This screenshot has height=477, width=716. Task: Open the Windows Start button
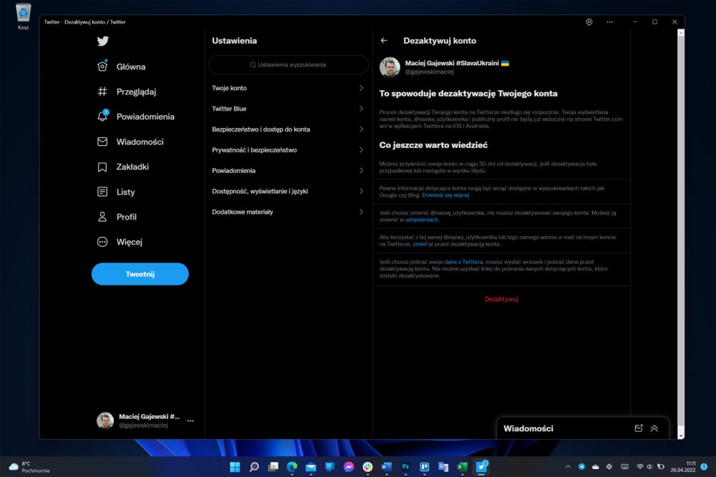tap(235, 466)
